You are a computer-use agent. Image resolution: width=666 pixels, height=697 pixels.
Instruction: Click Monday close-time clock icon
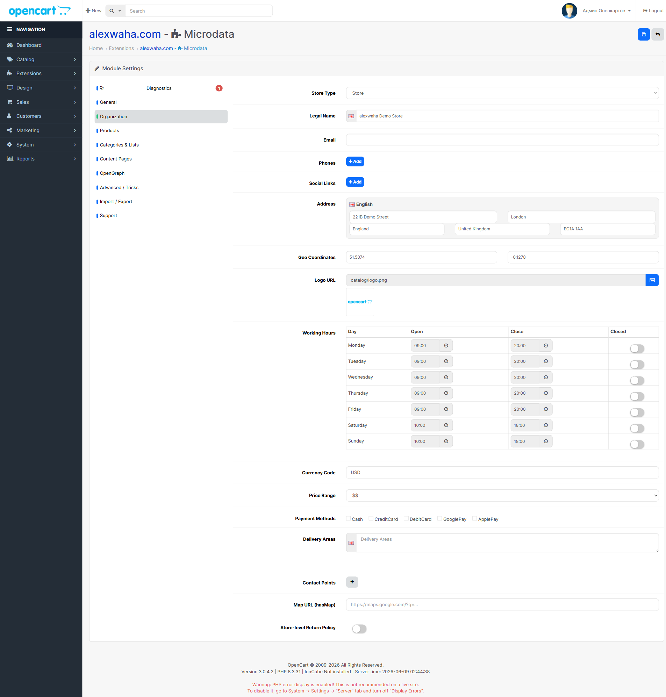(546, 345)
